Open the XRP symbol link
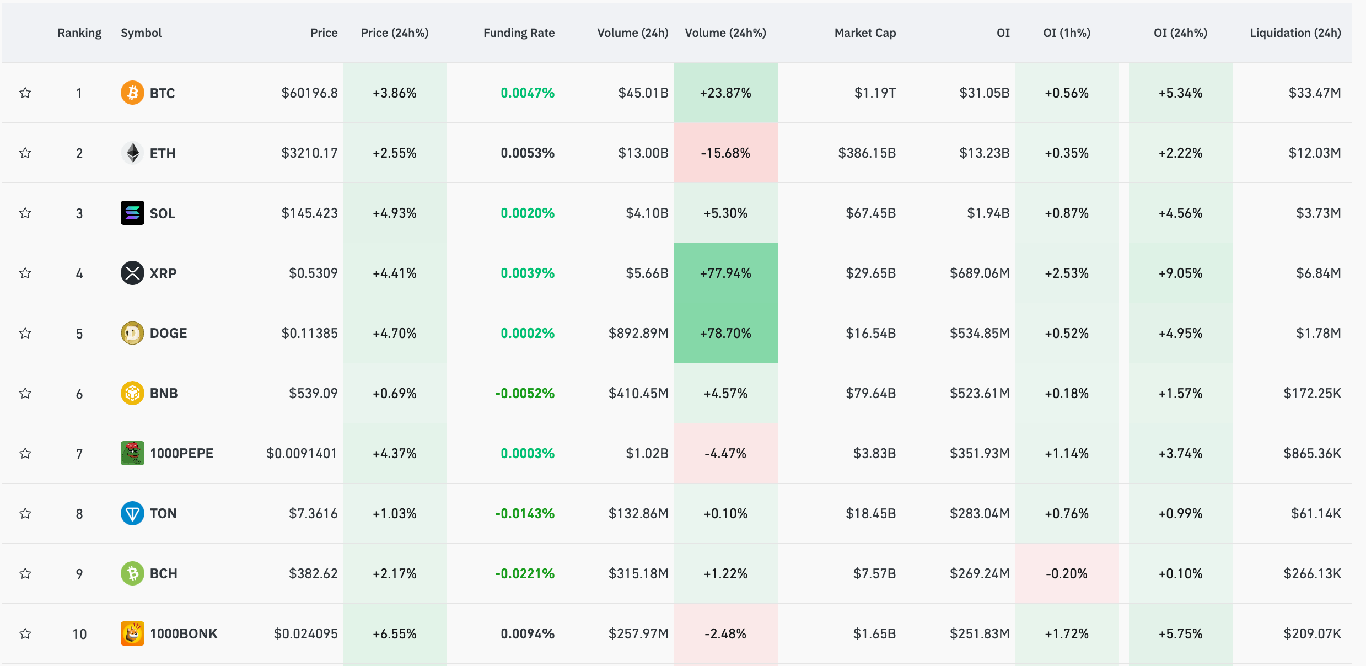1366x666 pixels. [163, 273]
